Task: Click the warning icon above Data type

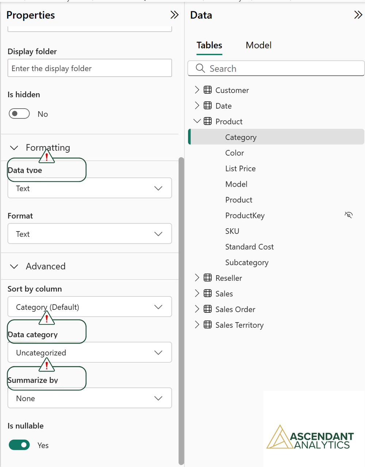Action: (47, 157)
